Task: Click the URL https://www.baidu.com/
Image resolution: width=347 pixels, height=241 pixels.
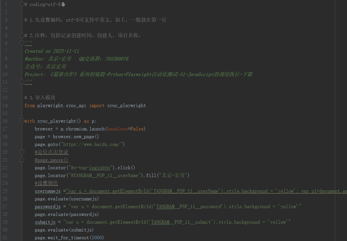Action: click(x=92, y=144)
